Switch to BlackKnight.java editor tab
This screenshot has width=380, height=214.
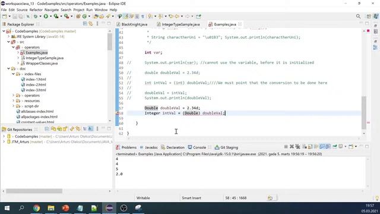point(132,24)
